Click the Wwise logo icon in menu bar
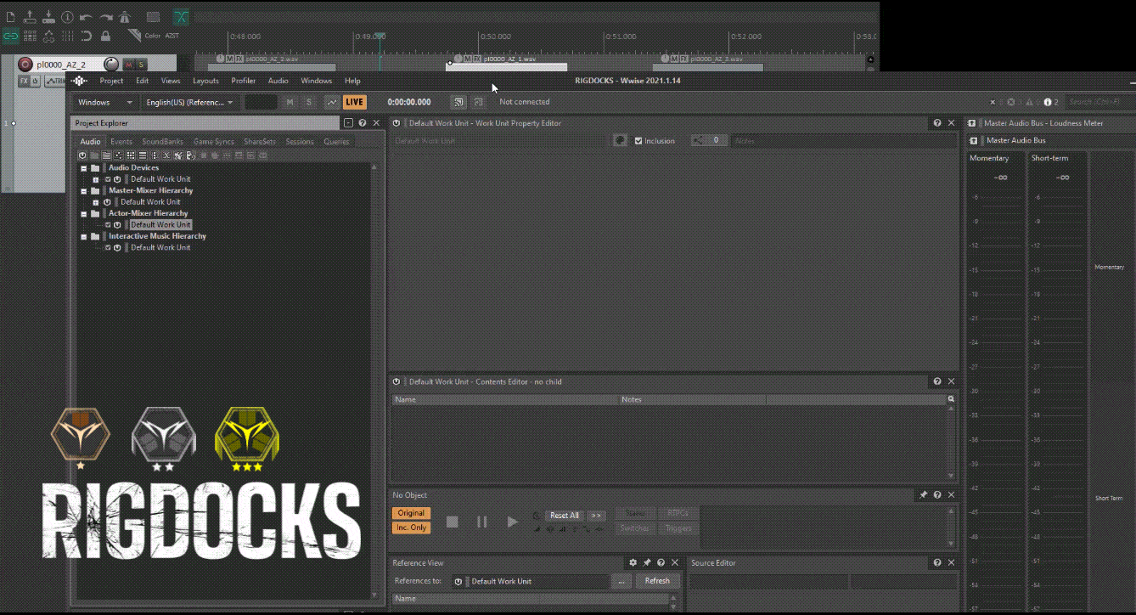1136x615 pixels. (x=79, y=81)
